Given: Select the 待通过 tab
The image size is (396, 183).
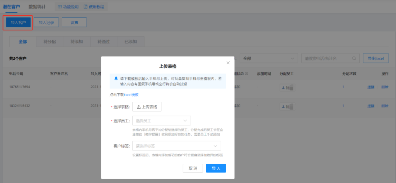Looking at the screenshot, I should (104, 42).
